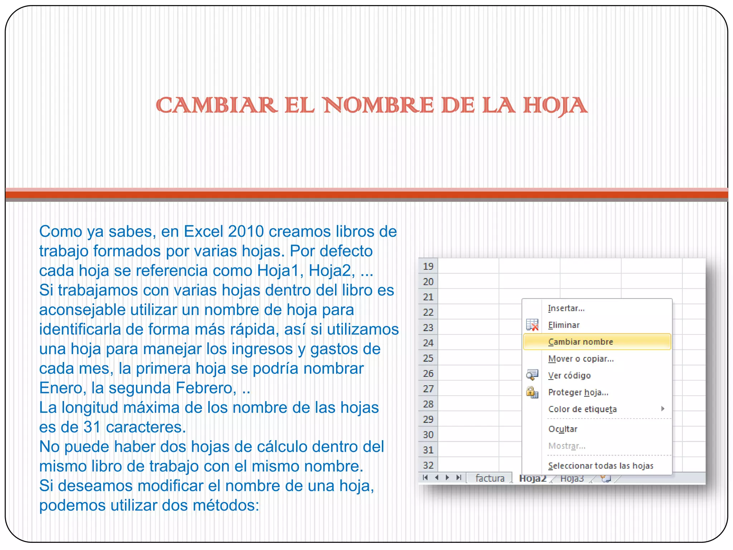
Task: Choose Insertar... from the context menu
Action: 597,308
